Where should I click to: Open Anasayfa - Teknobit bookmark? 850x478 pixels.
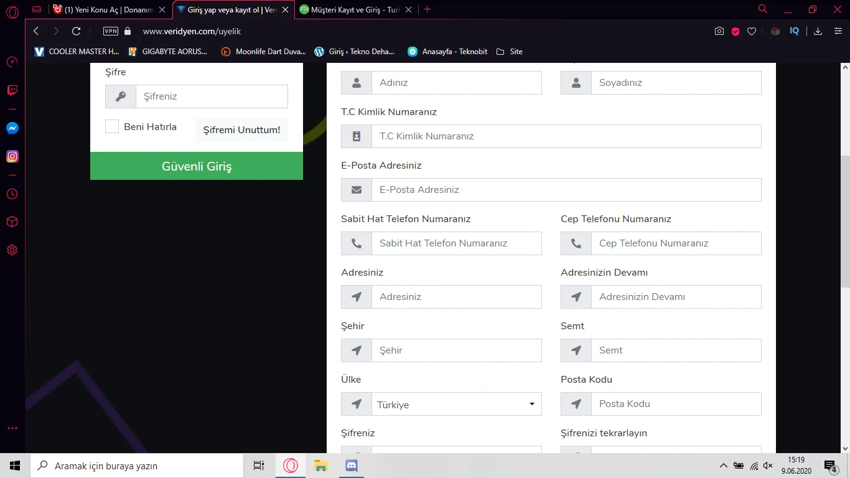(x=447, y=52)
